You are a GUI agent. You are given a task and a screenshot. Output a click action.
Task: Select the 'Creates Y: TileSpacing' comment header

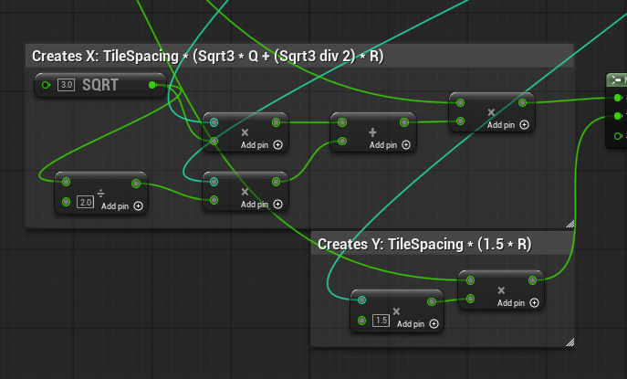pyautogui.click(x=443, y=244)
